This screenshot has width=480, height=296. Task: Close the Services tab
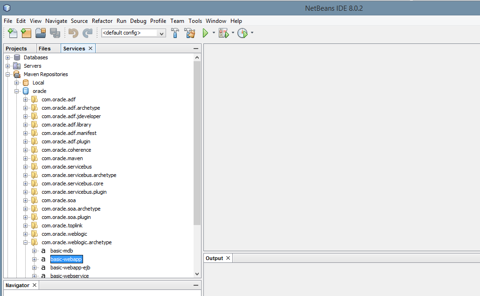point(90,49)
